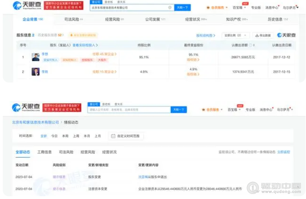Screen dimensions: 306x199
Task: Click the 立即监控 link
Action: [x=283, y=152]
